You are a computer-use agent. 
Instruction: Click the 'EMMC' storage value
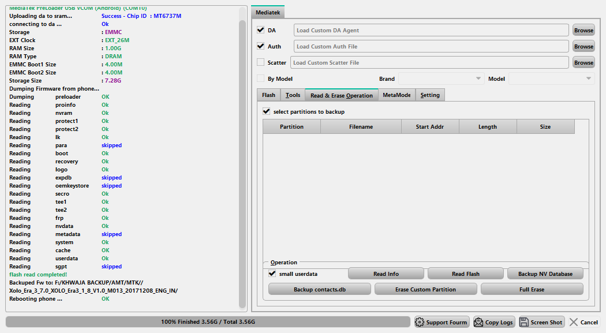[113, 32]
